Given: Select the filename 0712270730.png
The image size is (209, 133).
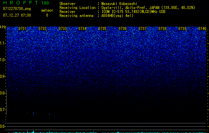Looking at the screenshot, I should [17, 9].
